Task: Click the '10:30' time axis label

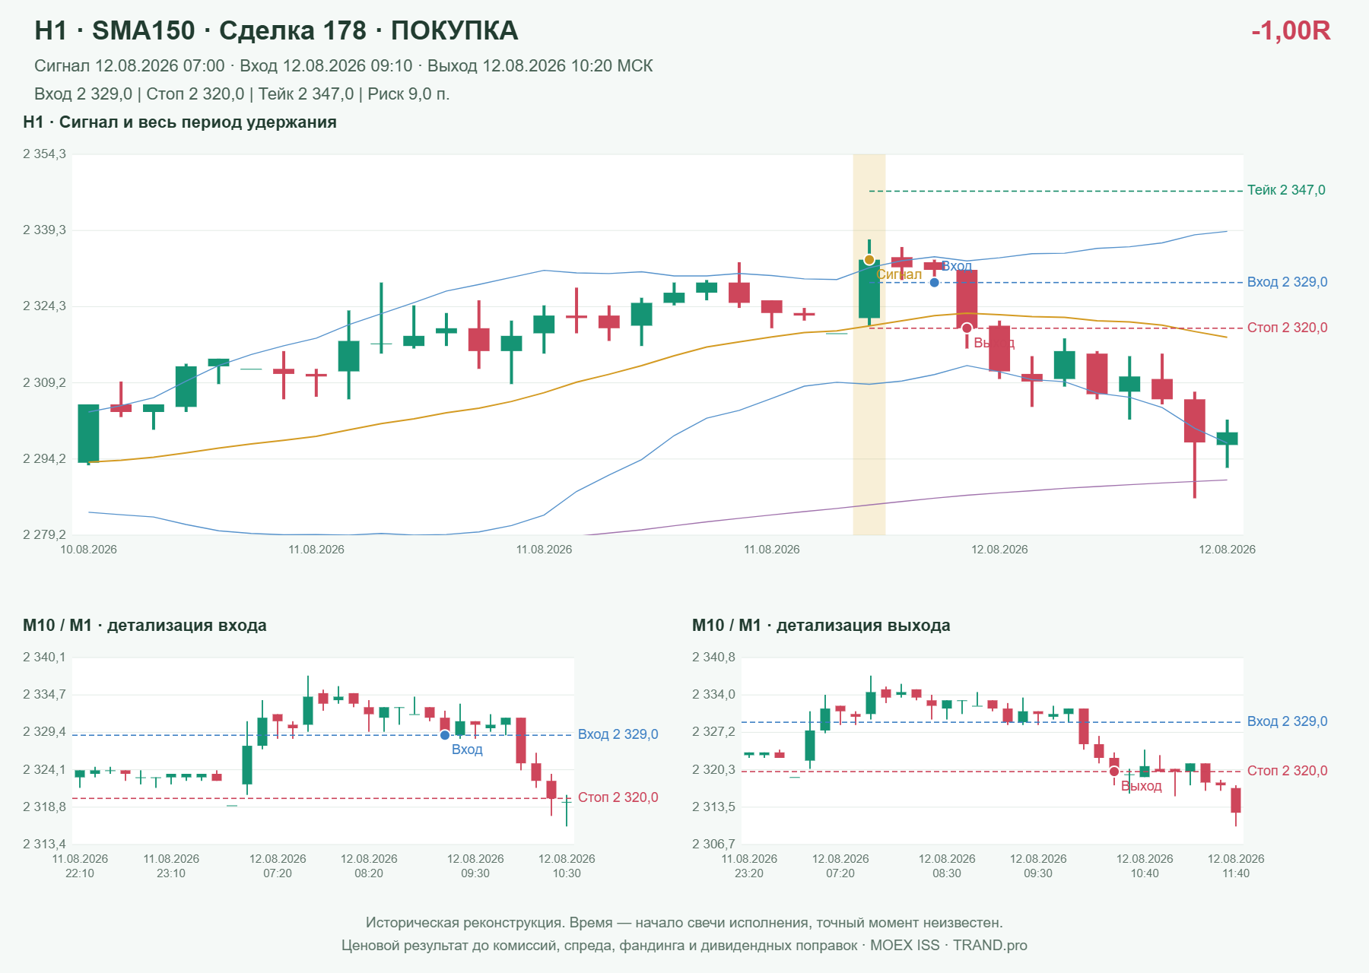Action: pos(567,873)
